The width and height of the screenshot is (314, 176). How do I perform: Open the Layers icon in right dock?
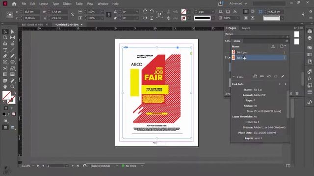[x=310, y=38]
